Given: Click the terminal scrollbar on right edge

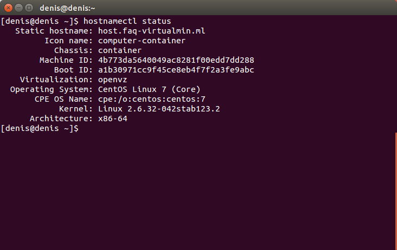Looking at the screenshot, I should [396, 190].
